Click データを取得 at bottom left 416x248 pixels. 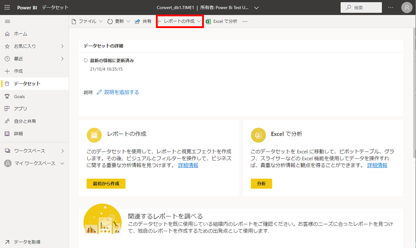click(x=27, y=242)
